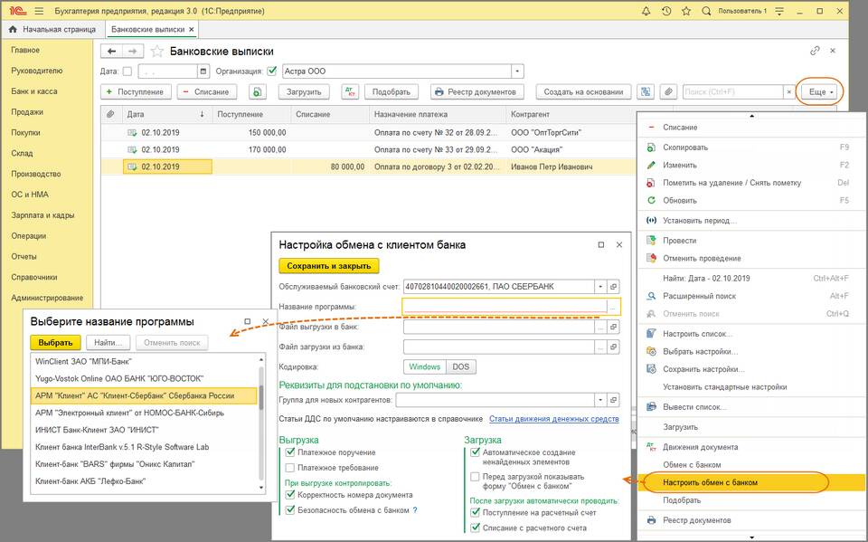This screenshot has height=542, width=868.
Task: Click the Загрузить toolbar button
Action: coord(304,92)
